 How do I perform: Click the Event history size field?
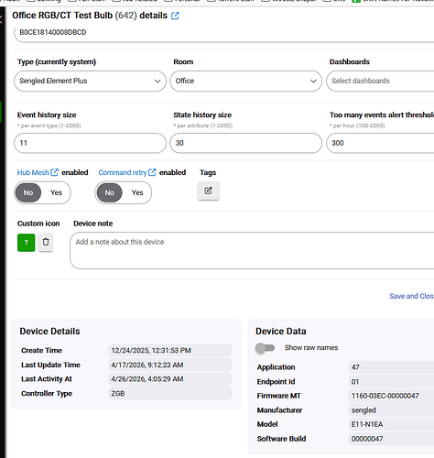90,143
